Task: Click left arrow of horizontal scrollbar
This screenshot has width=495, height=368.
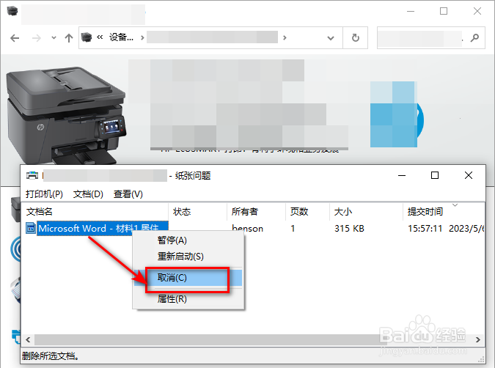Action: pos(28,339)
